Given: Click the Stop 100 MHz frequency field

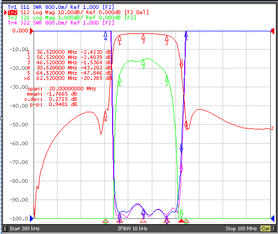Looking at the screenshot, I should click(241, 229).
